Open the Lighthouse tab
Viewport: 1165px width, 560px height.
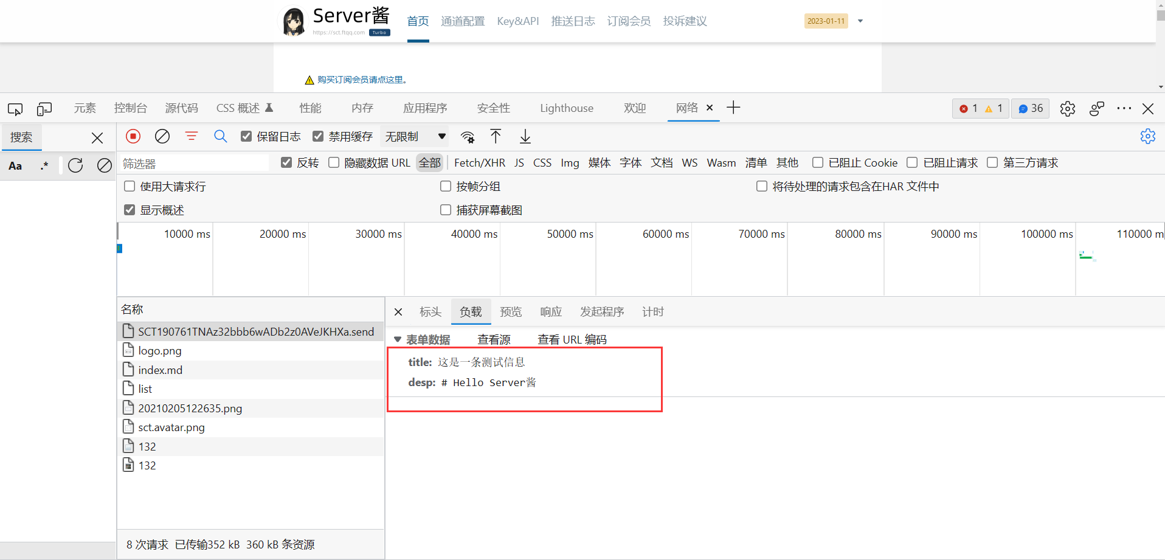[x=567, y=108]
